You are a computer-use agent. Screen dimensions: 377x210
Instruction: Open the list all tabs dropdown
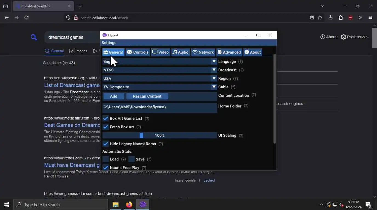click(x=322, y=6)
